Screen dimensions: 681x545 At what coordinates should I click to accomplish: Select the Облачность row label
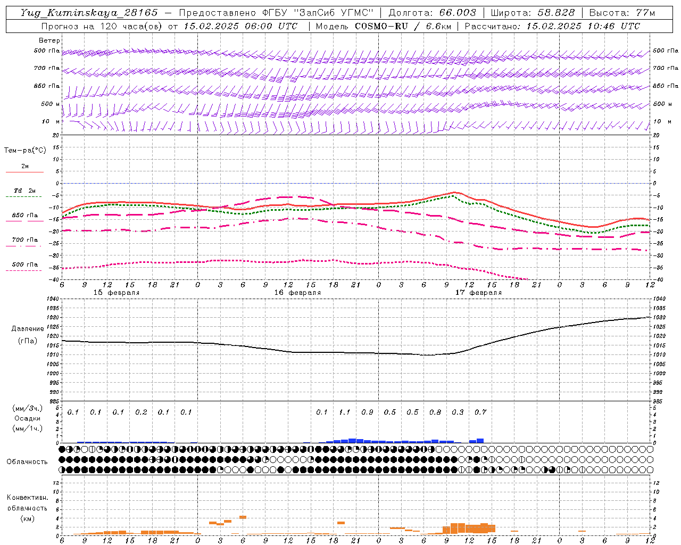click(x=27, y=461)
